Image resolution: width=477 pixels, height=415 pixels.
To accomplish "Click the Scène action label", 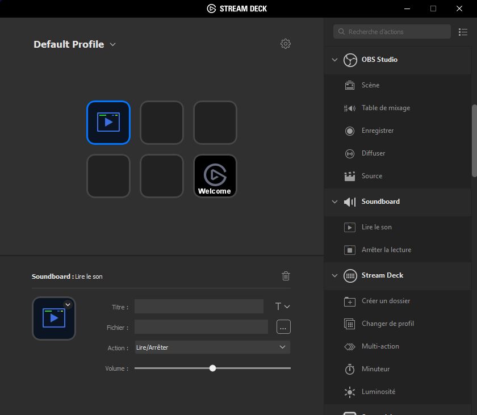I will (370, 85).
